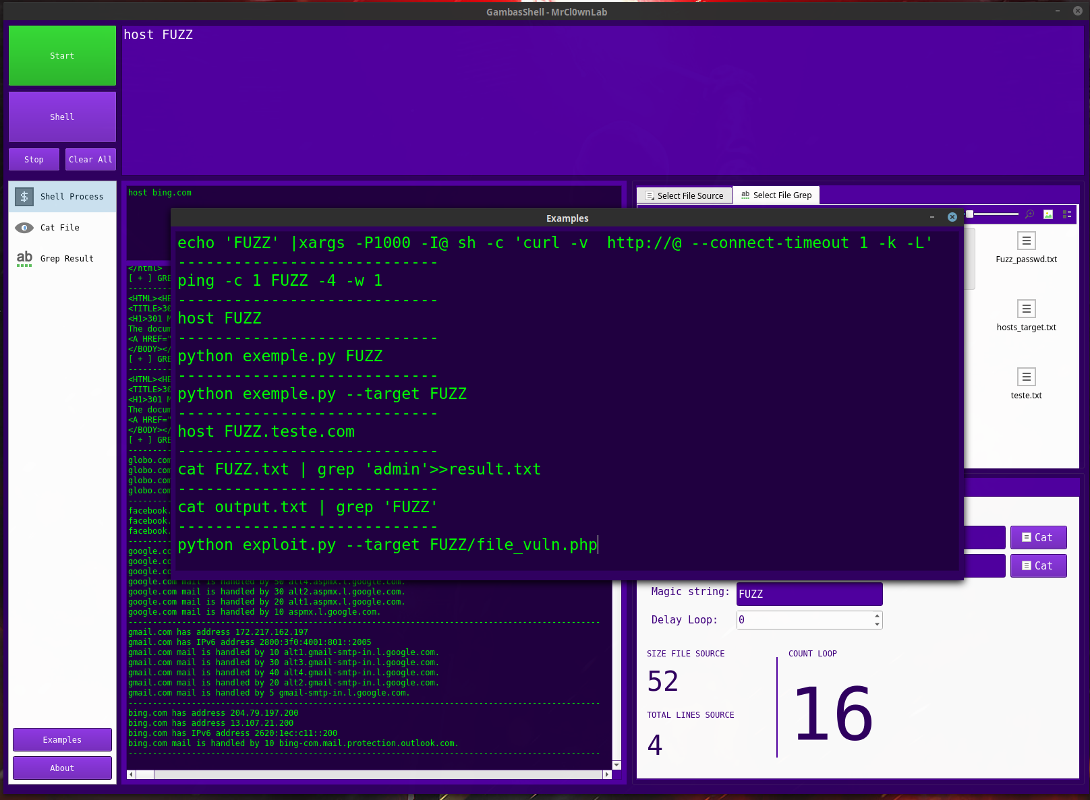Click the 'bing.com has address 204.79.197.200' line
This screenshot has height=800, width=1090.
[213, 713]
